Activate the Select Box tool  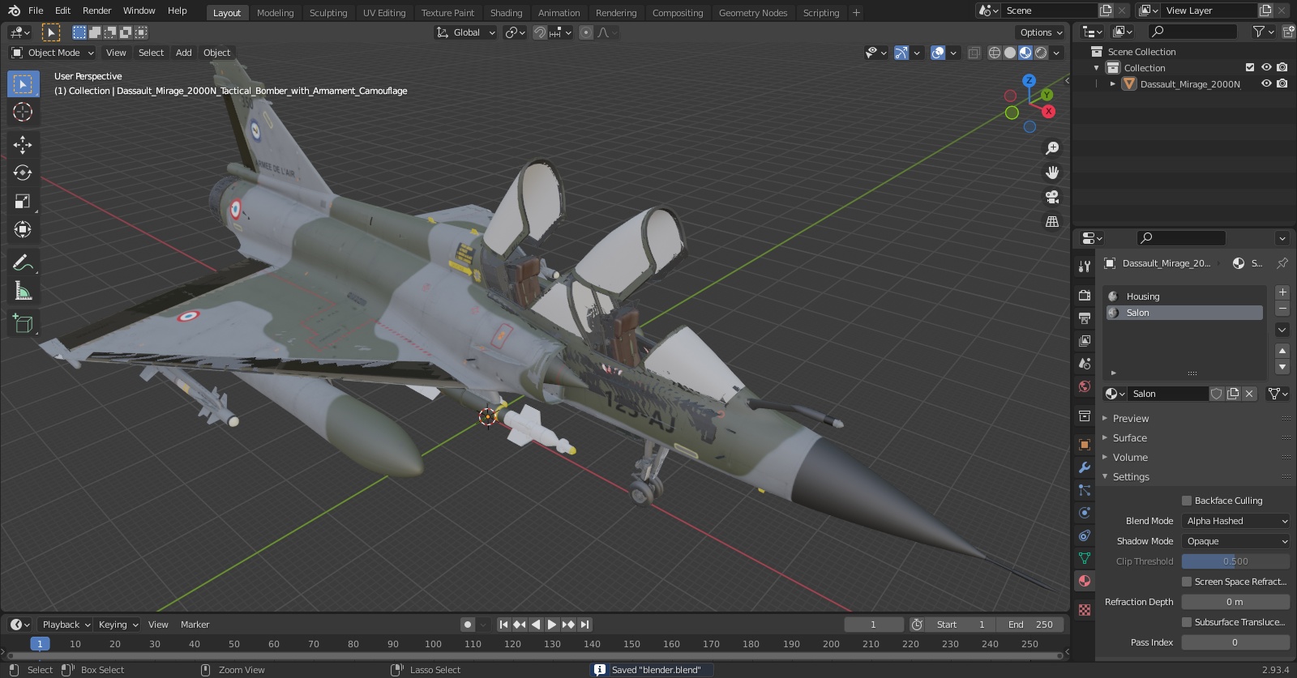tap(23, 83)
